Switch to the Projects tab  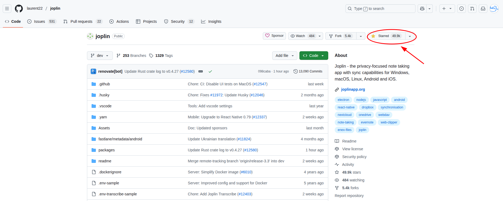[x=146, y=21]
